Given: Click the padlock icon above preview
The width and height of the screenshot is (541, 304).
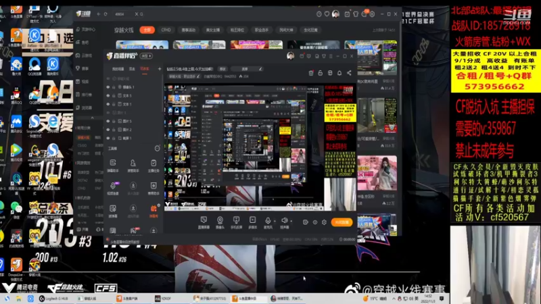Looking at the screenshot, I should (320, 73).
